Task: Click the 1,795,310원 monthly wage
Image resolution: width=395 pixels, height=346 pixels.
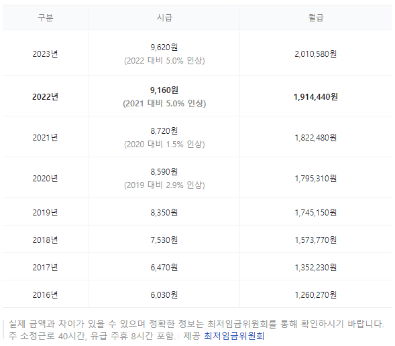Action: point(316,179)
